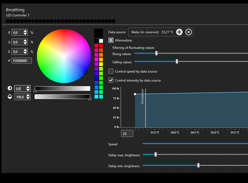Click the opacity droplet icon

pos(10,97)
